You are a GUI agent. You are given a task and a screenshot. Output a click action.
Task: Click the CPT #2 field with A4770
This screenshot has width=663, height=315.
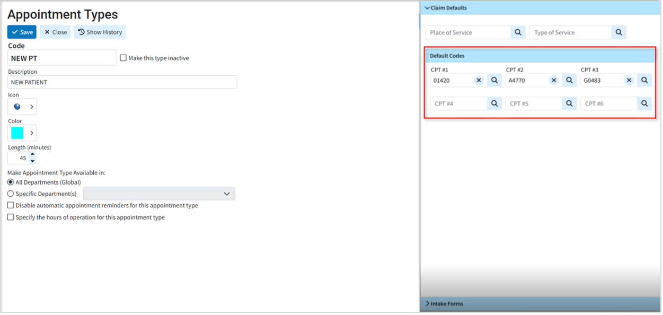[x=526, y=81]
